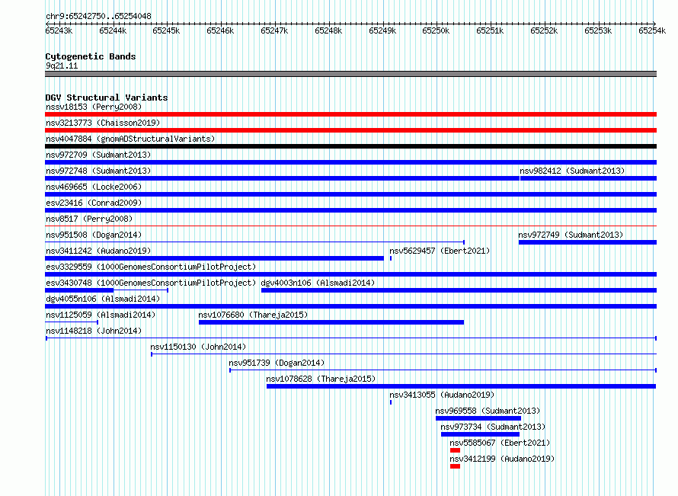Image resolution: width=678 pixels, height=496 pixels.
Task: Click nsv5629457 (Ebert2021) label
Action: coord(440,251)
